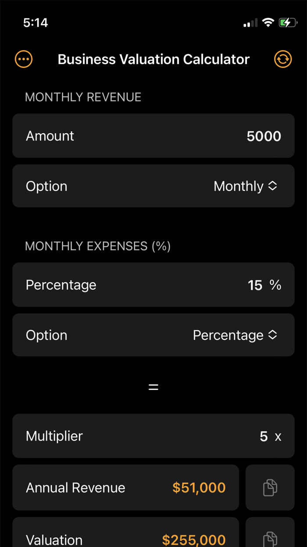Tap the Business Valuation Calculator title

tap(153, 59)
